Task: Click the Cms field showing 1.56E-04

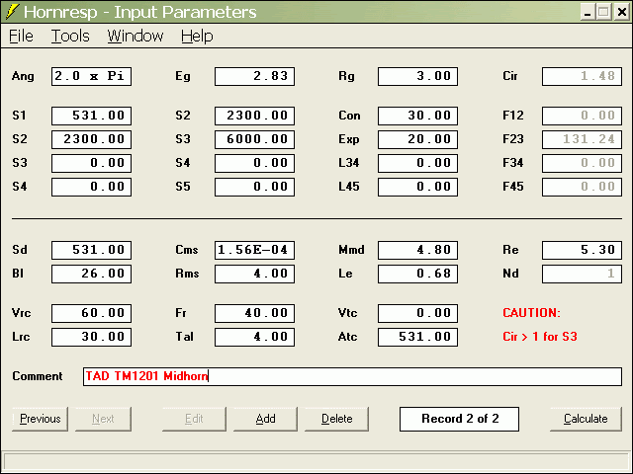Action: click(254, 250)
